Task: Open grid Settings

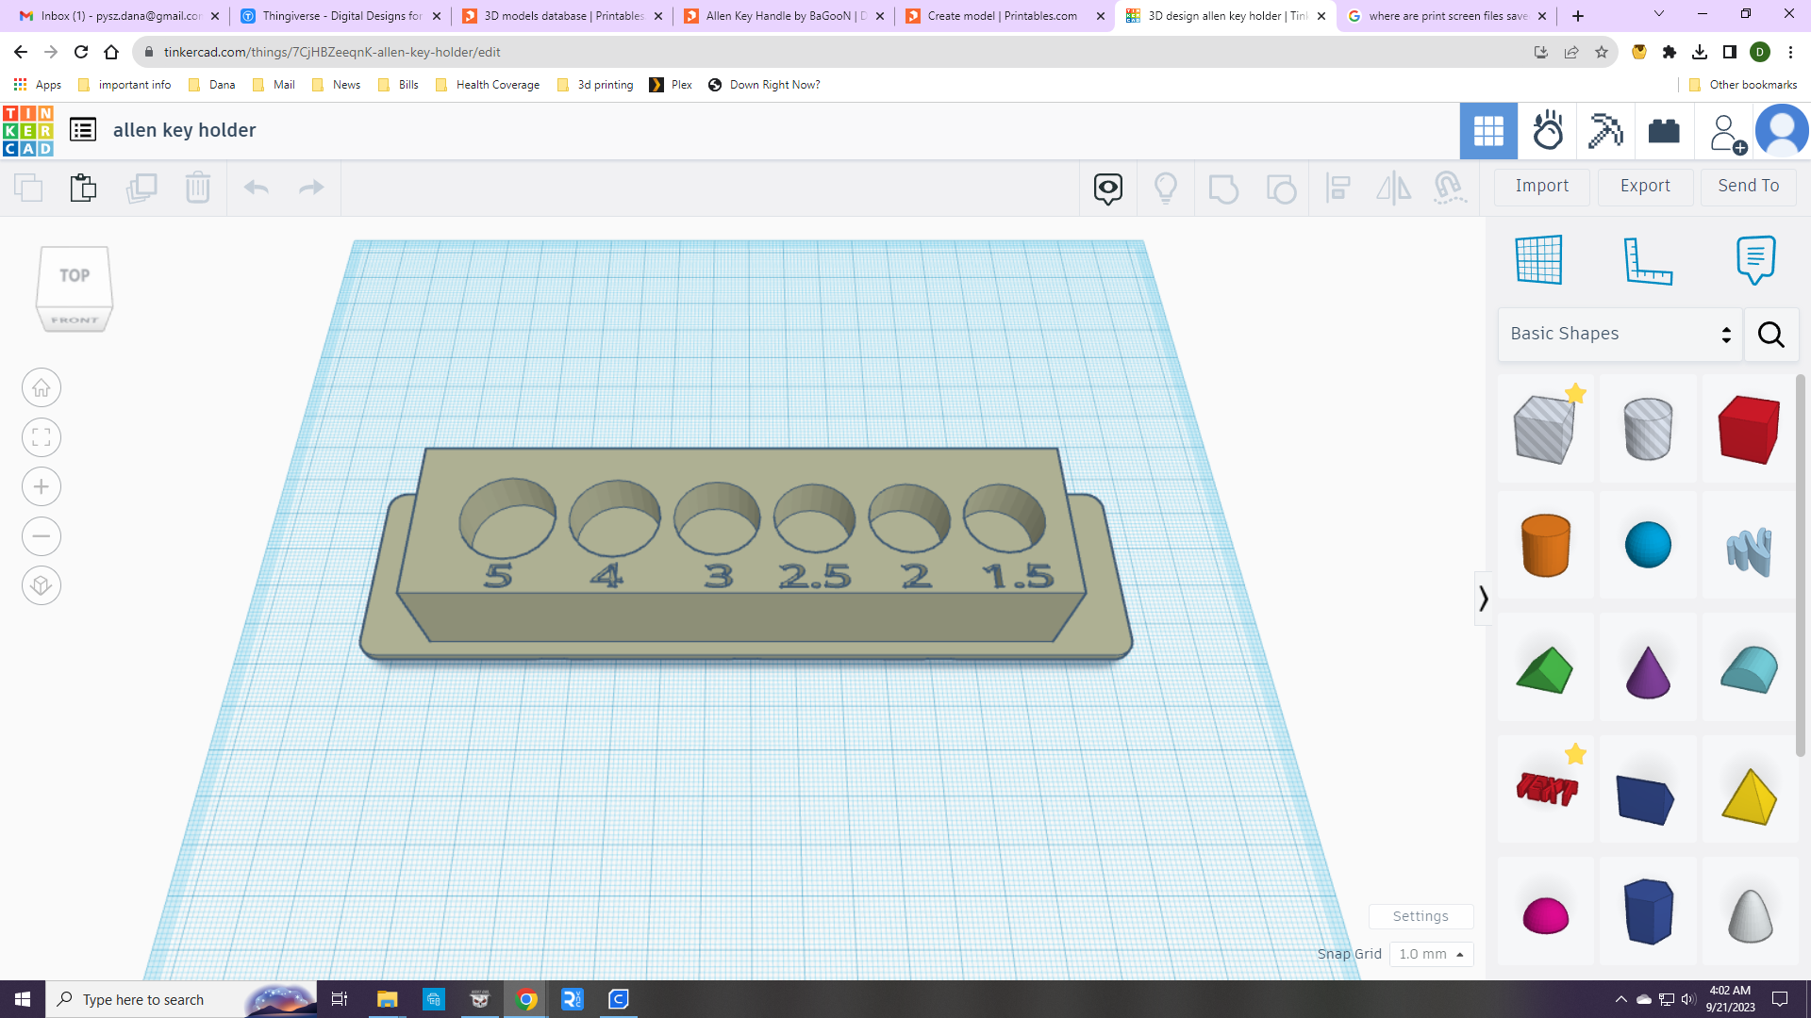Action: click(1421, 915)
